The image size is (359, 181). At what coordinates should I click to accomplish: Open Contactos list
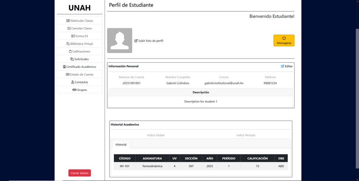click(x=80, y=82)
